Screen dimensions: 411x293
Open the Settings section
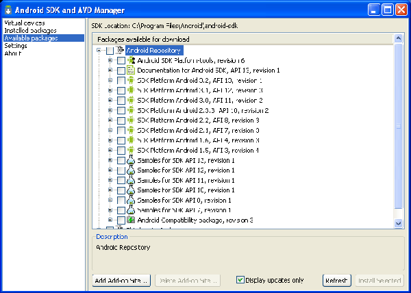[x=16, y=46]
